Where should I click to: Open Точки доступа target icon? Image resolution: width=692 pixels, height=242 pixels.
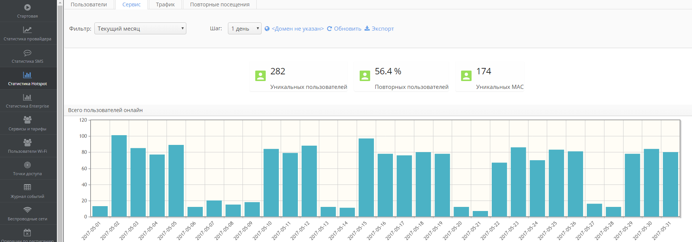tap(27, 165)
